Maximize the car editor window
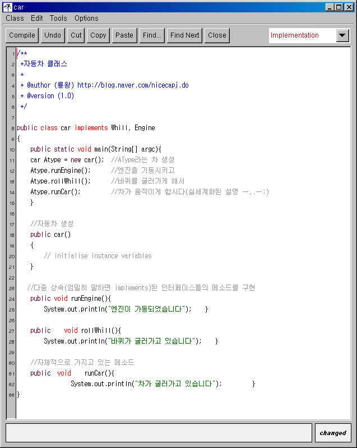357x448 pixels. coord(339,7)
